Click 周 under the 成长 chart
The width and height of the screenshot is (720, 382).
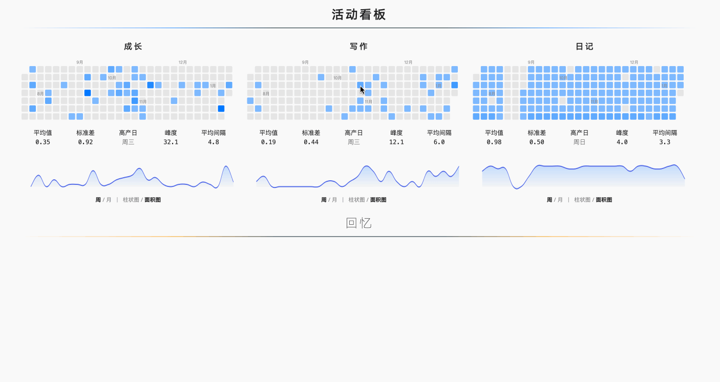click(98, 200)
